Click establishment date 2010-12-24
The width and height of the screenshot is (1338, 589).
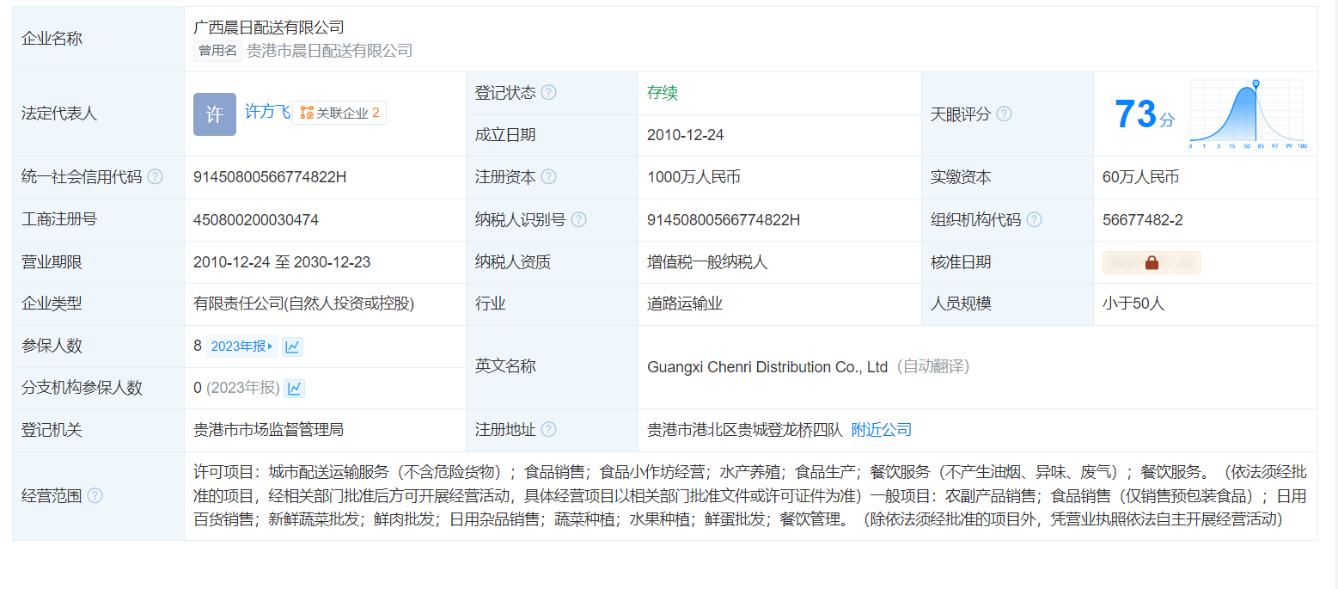pos(686,135)
